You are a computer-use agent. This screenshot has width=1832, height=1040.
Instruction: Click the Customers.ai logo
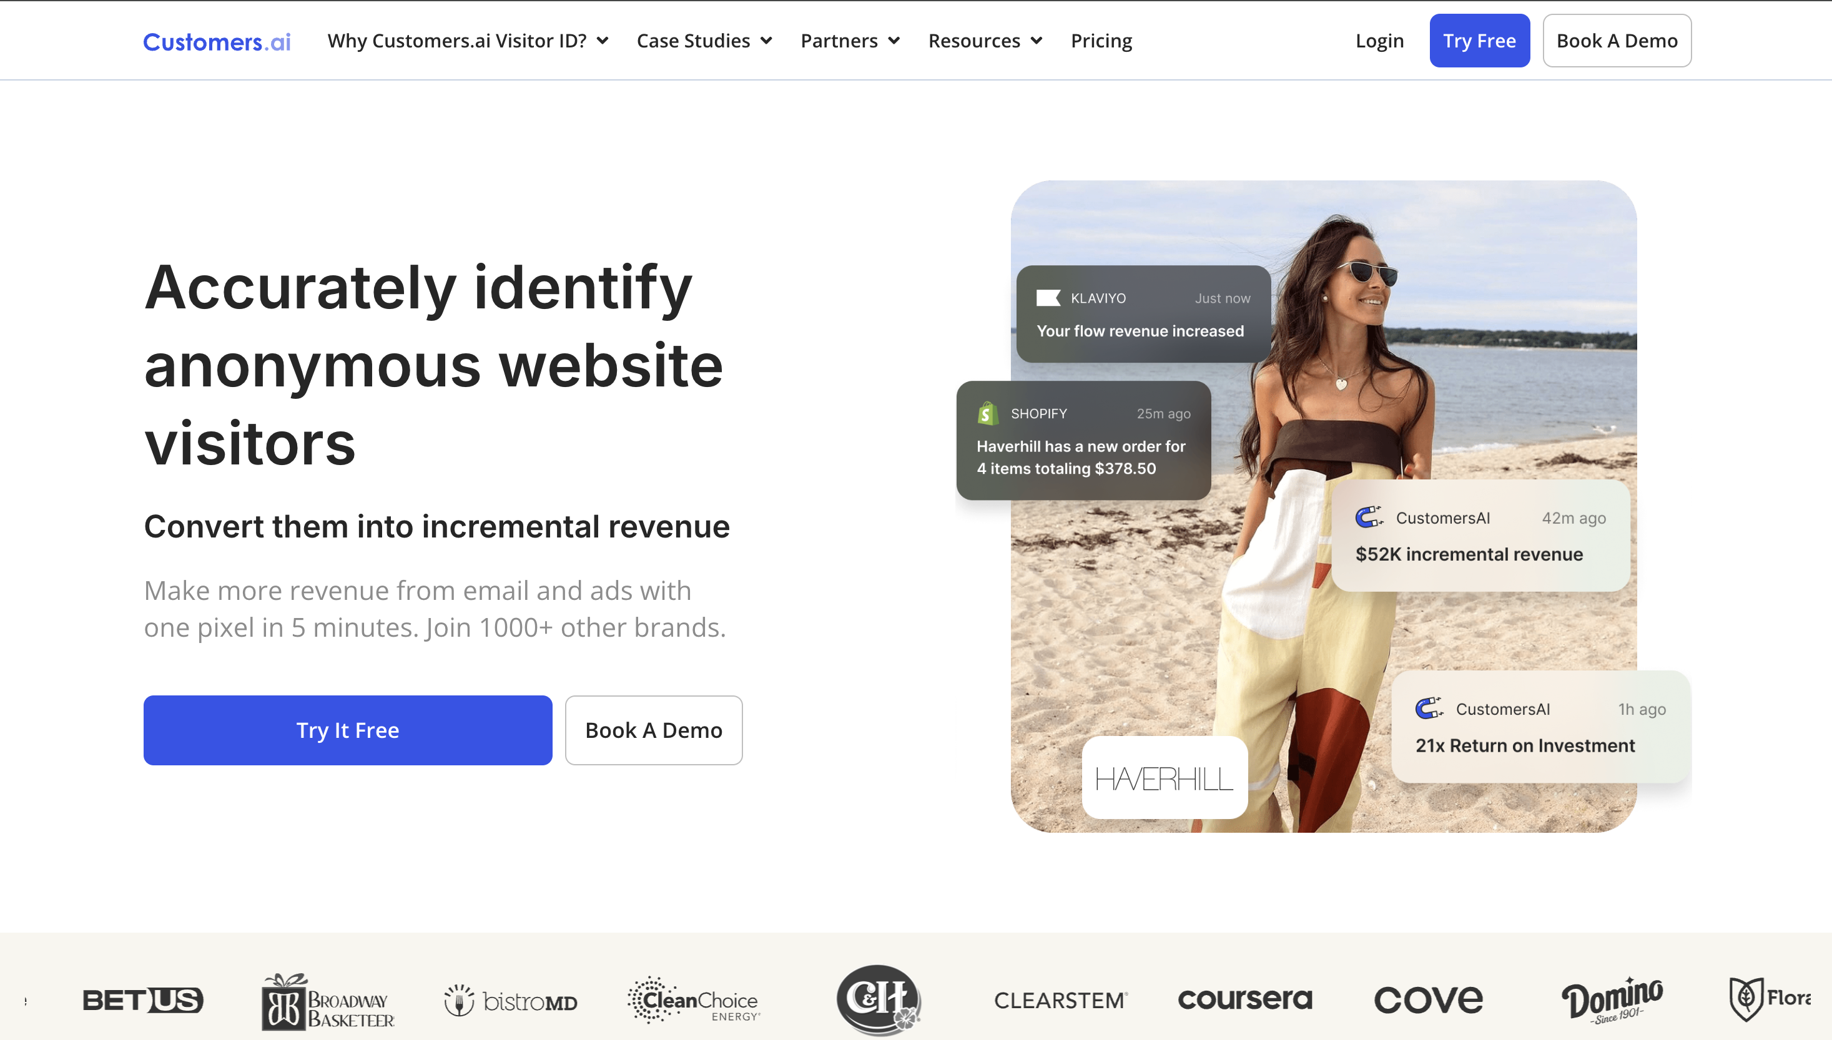coord(217,41)
